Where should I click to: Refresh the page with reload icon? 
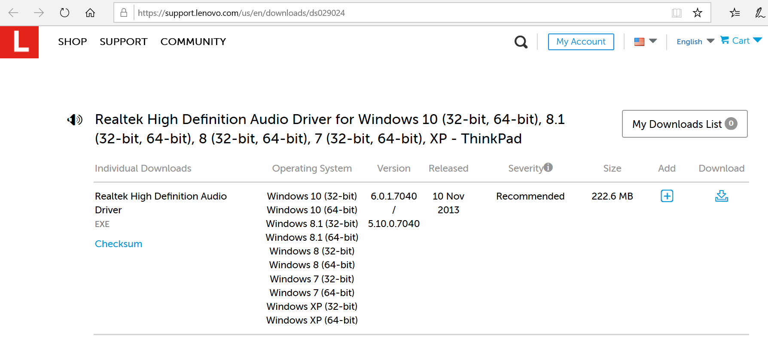tap(64, 13)
